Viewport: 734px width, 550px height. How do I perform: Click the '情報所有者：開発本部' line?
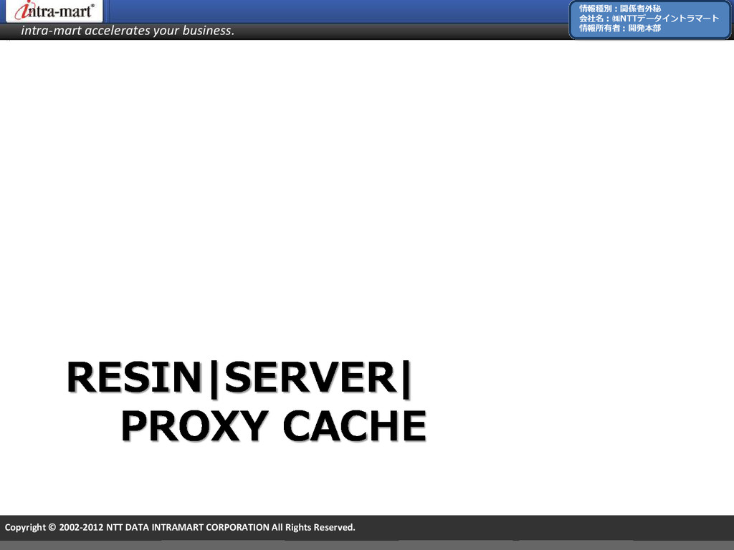click(x=620, y=28)
